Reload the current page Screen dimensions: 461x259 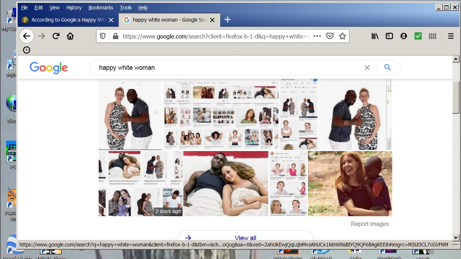tap(56, 36)
